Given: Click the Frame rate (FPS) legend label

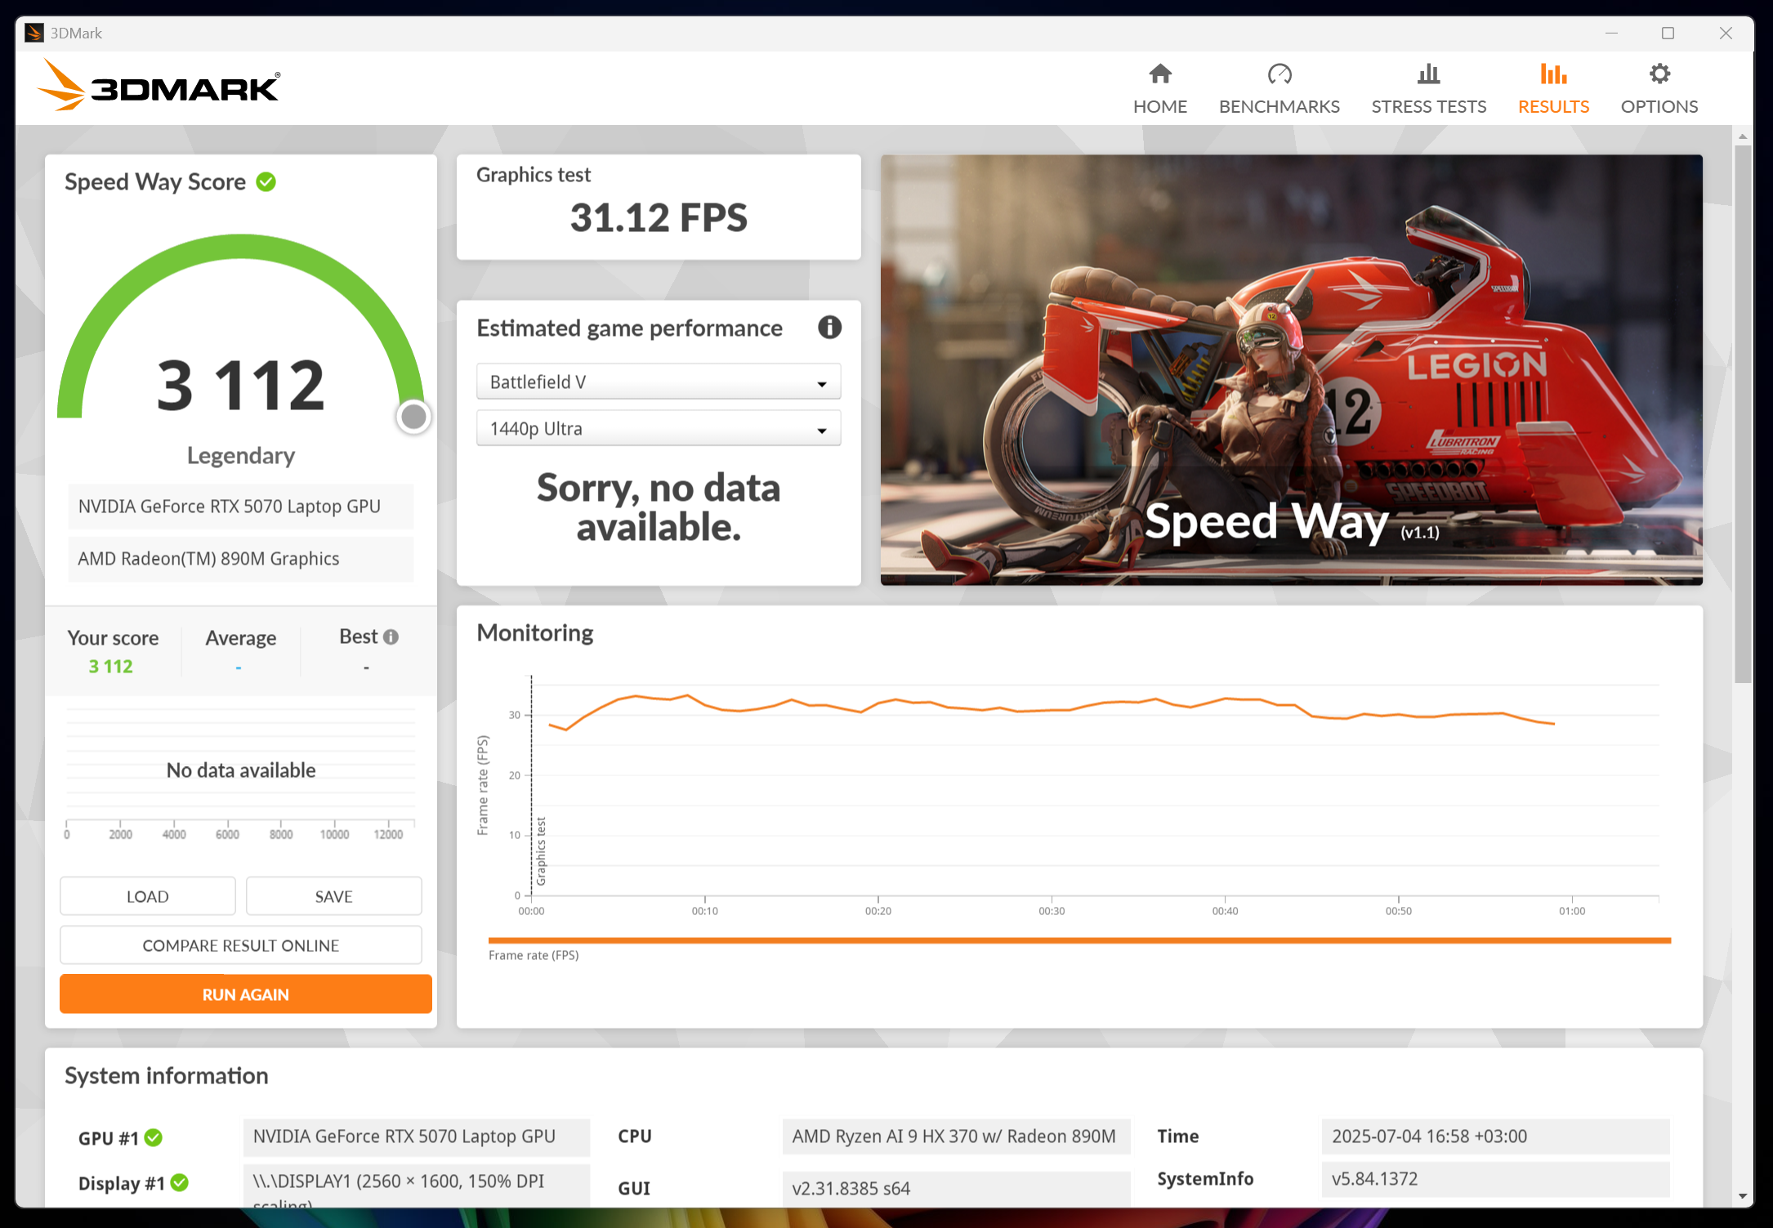Looking at the screenshot, I should tap(534, 955).
